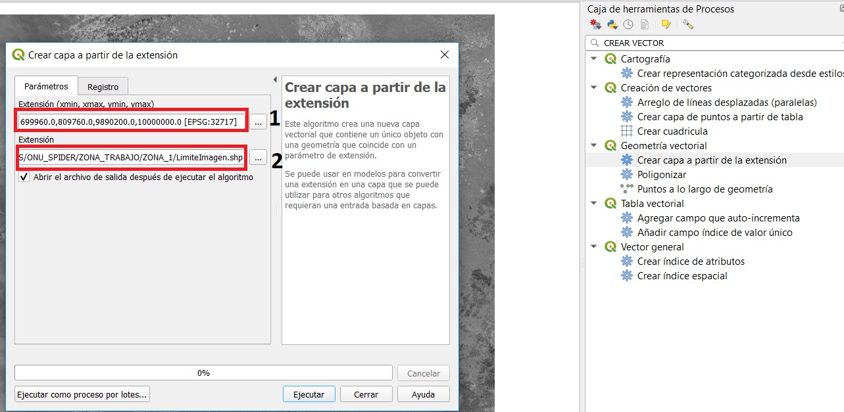The height and width of the screenshot is (412, 844).
Task: Open the Models dropdown icon in toolbox
Action: tap(595, 25)
